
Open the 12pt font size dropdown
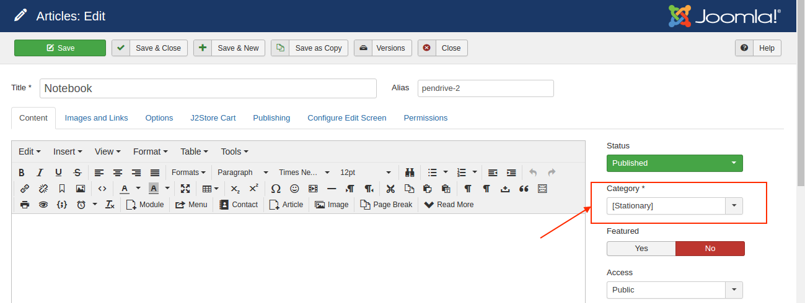pos(366,173)
